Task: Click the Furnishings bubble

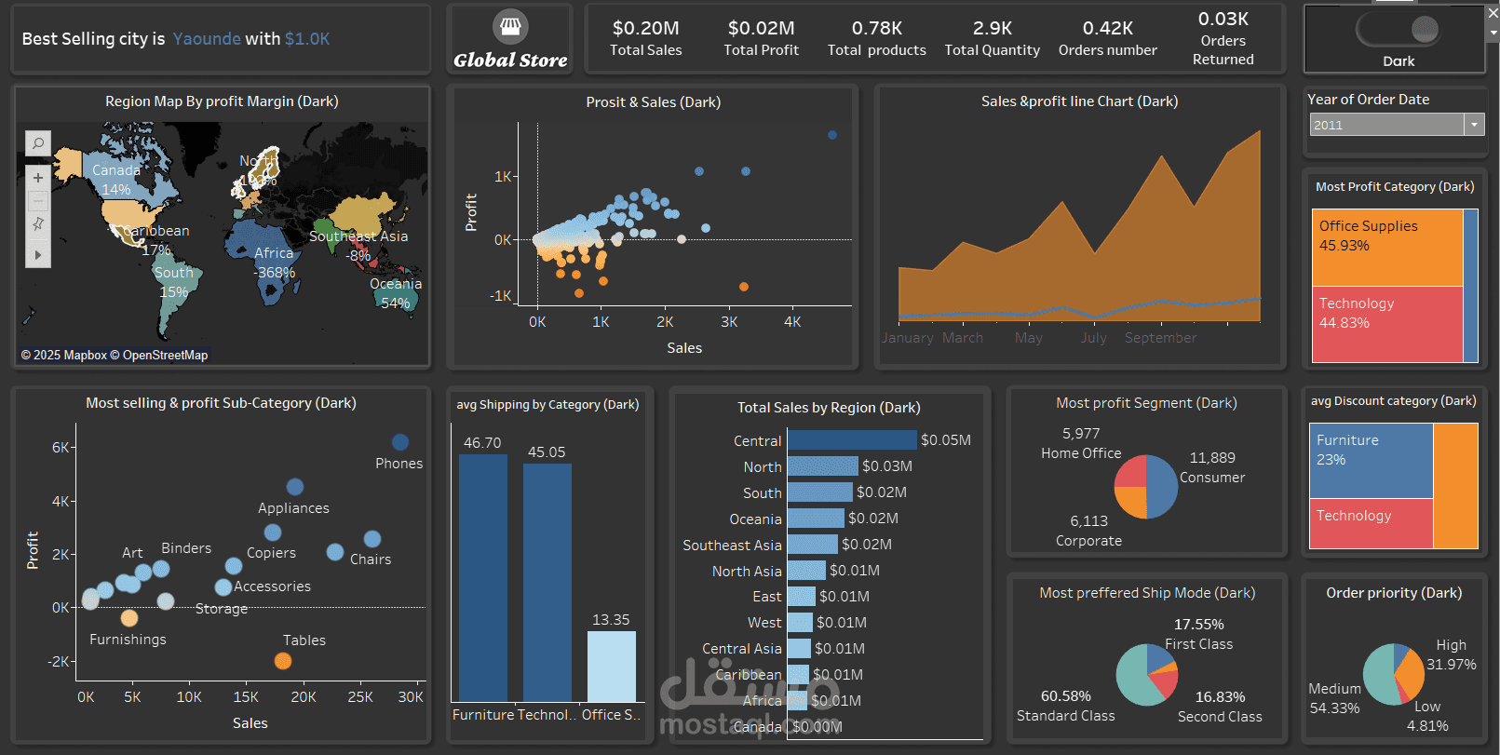Action: [x=129, y=618]
